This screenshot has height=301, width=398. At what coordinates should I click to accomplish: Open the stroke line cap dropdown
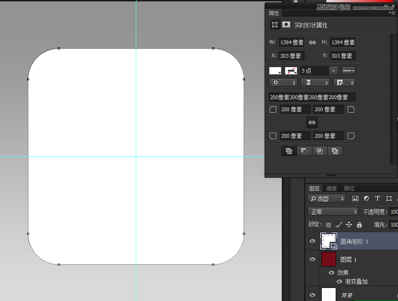click(315, 82)
